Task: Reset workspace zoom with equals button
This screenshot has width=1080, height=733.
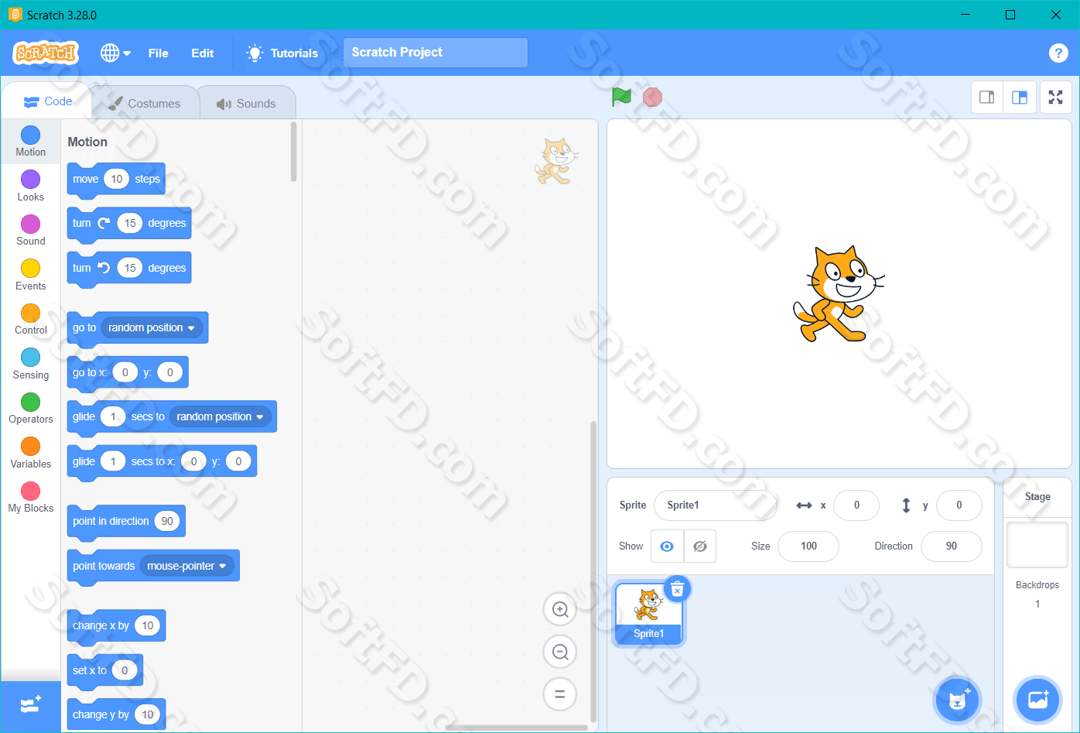Action: coord(560,694)
